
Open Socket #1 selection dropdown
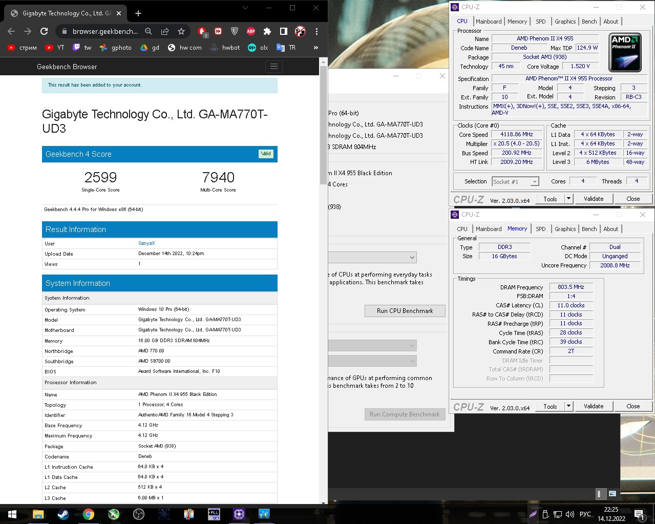tap(515, 181)
